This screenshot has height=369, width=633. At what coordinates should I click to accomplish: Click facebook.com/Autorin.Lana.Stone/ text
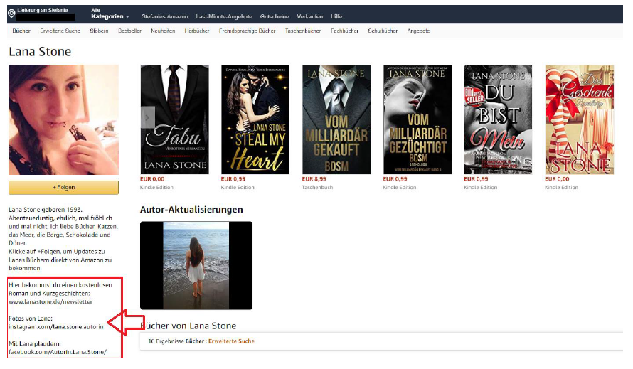pos(58,352)
